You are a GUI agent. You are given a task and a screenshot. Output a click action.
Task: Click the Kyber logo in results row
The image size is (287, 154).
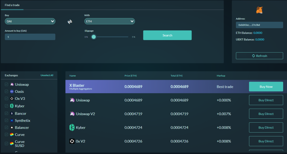click(72, 127)
